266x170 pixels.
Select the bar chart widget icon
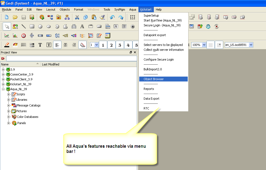(15, 36)
